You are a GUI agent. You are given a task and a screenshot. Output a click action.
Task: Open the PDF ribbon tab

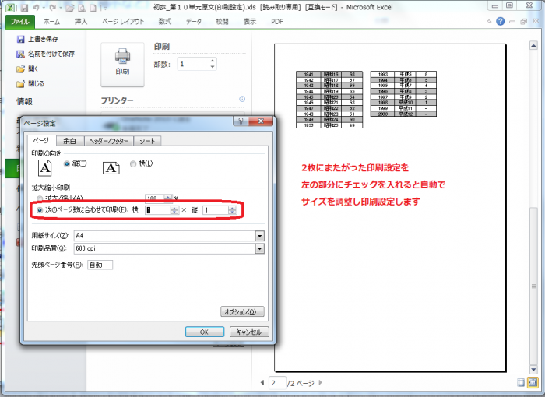[277, 22]
